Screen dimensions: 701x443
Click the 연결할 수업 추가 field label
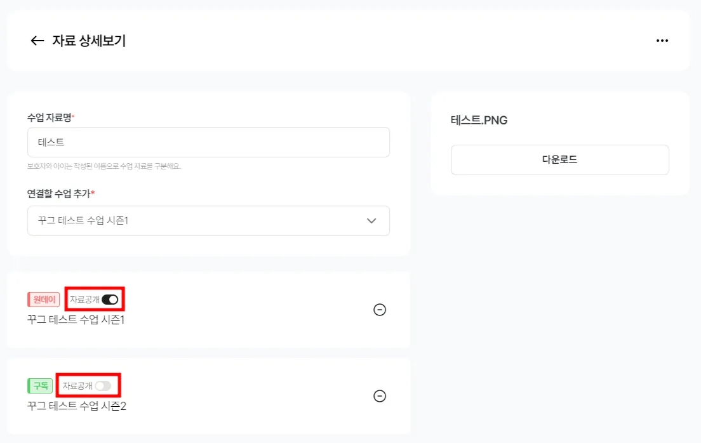coord(59,193)
